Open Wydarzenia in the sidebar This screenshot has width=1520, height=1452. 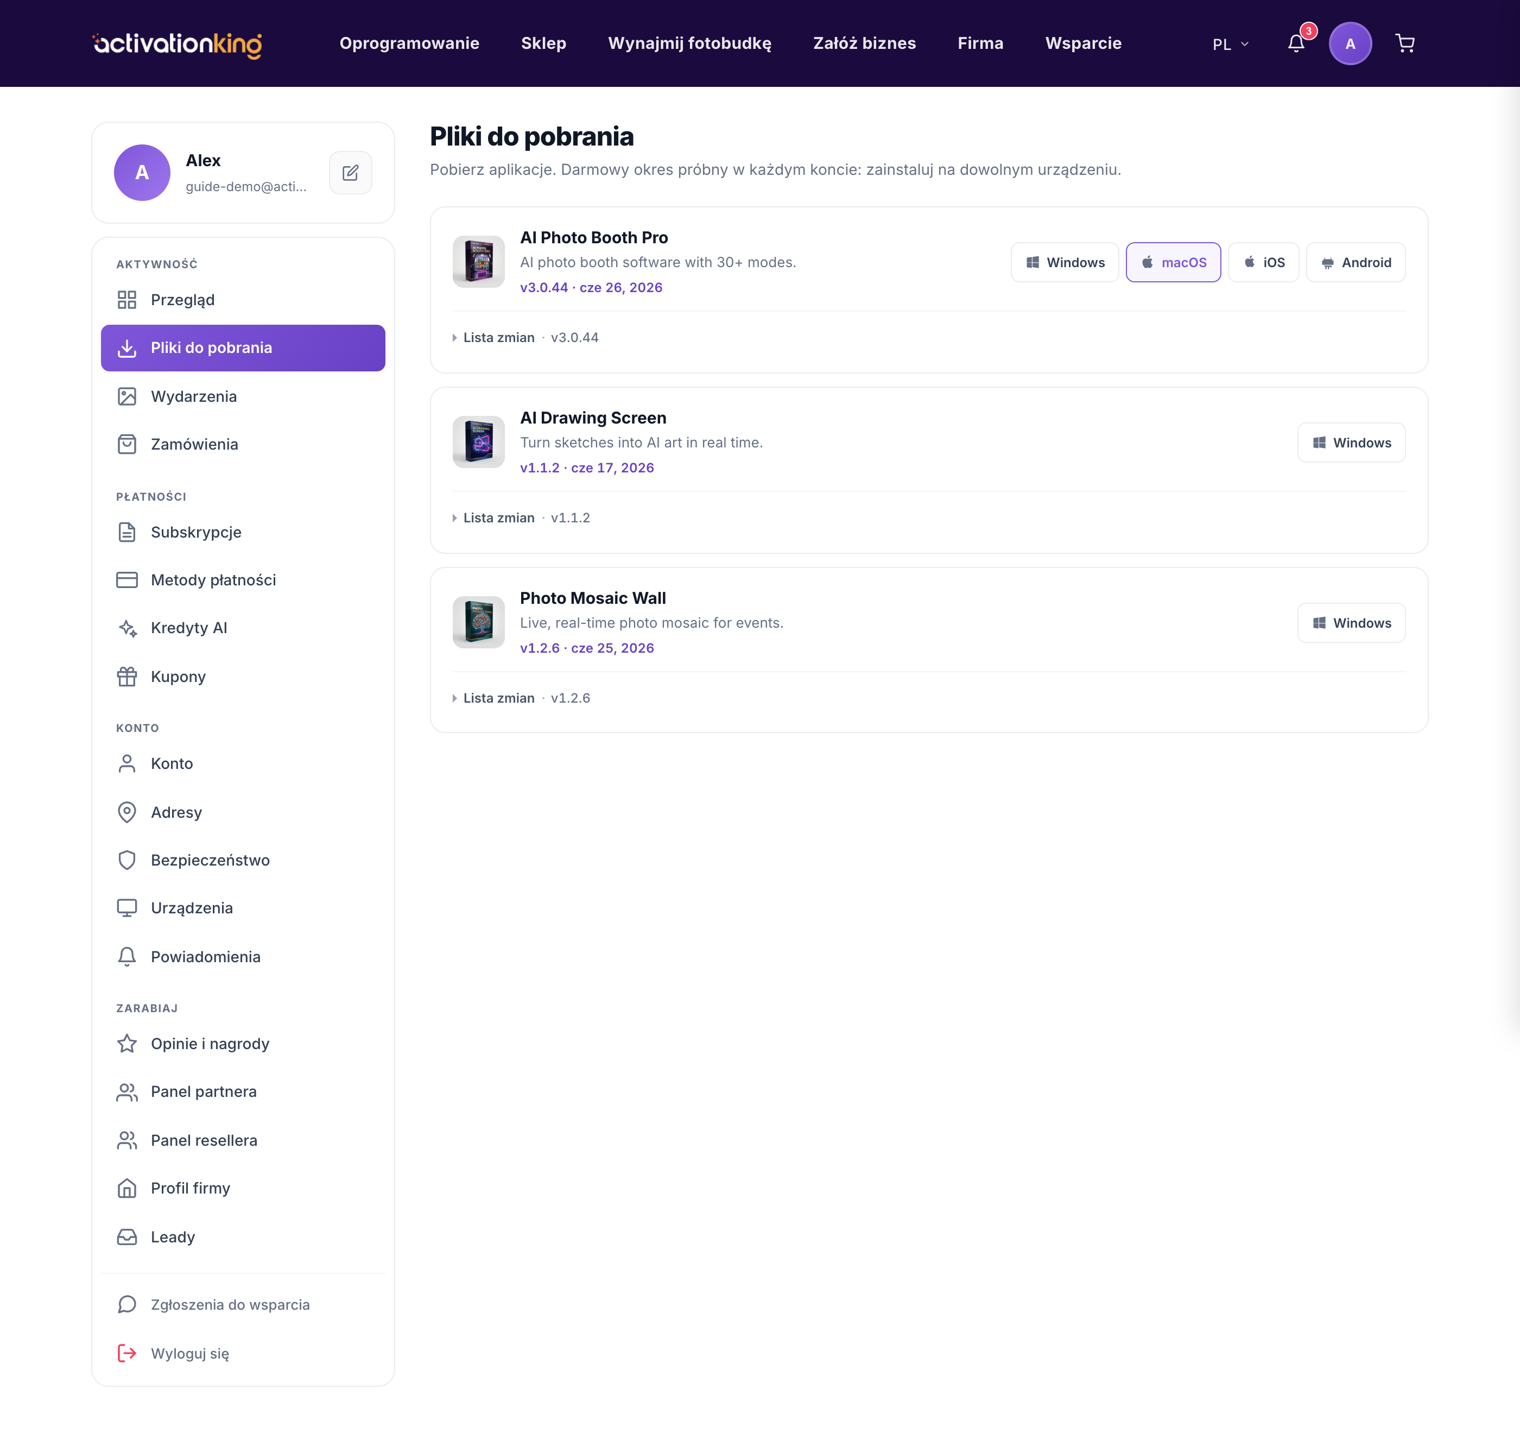coord(243,396)
